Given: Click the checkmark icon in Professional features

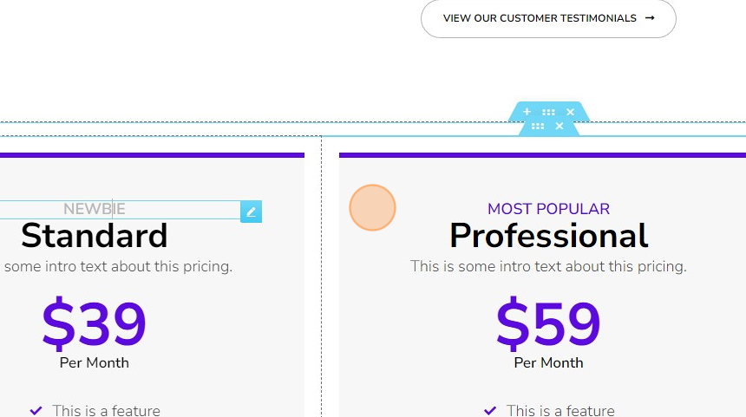Looking at the screenshot, I should (490, 410).
